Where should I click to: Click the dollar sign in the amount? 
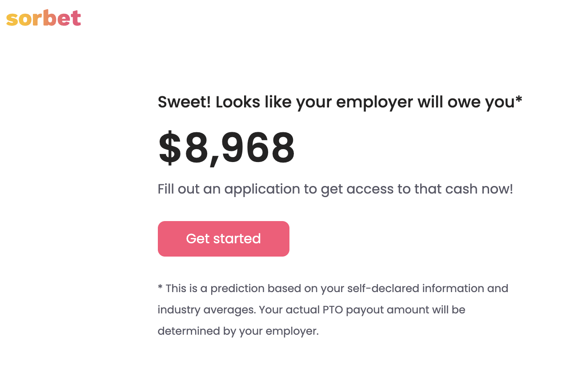170,148
